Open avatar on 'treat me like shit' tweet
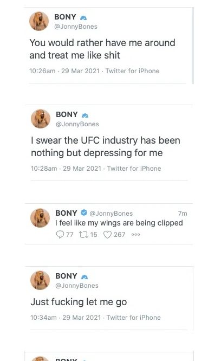This screenshot has width=208, height=361. click(x=39, y=21)
